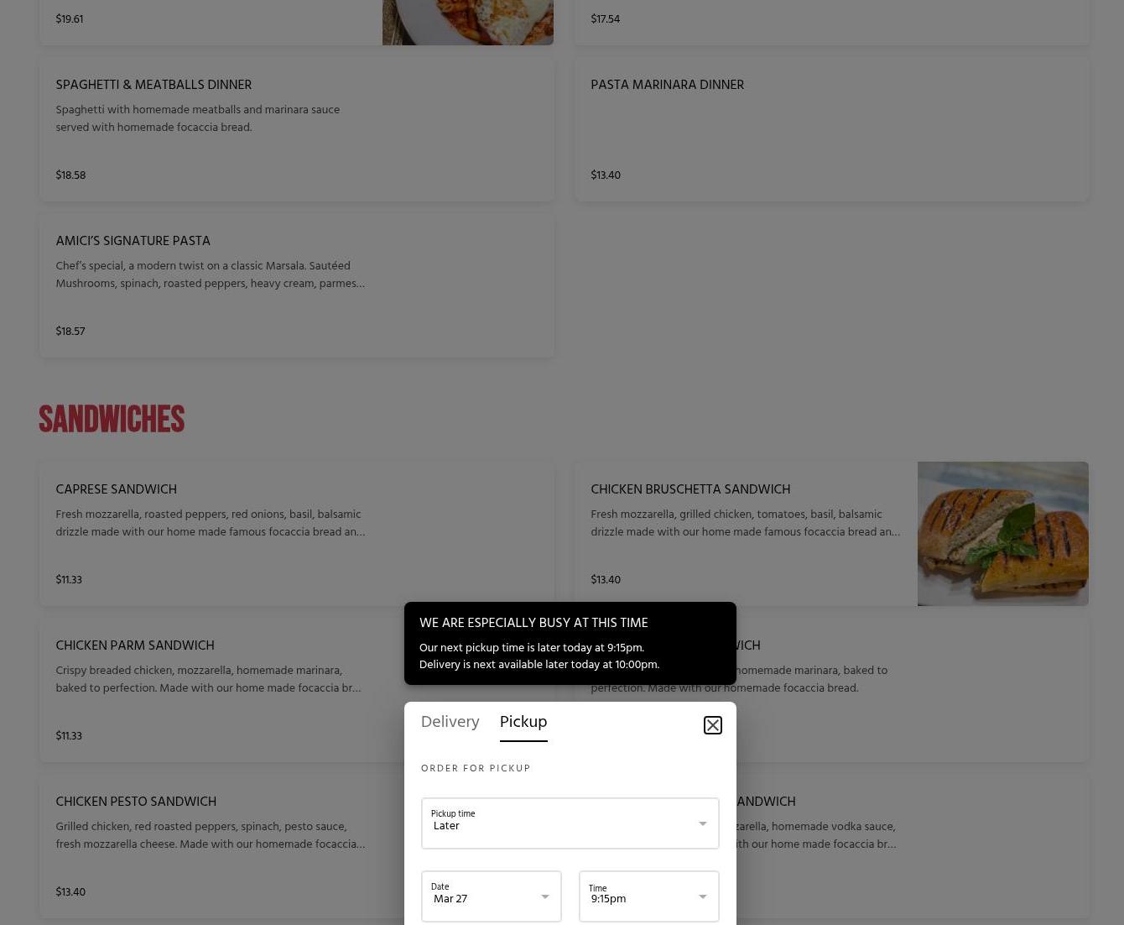1124x925 pixels.
Task: Close the order popup with X icon
Action: [x=712, y=724]
